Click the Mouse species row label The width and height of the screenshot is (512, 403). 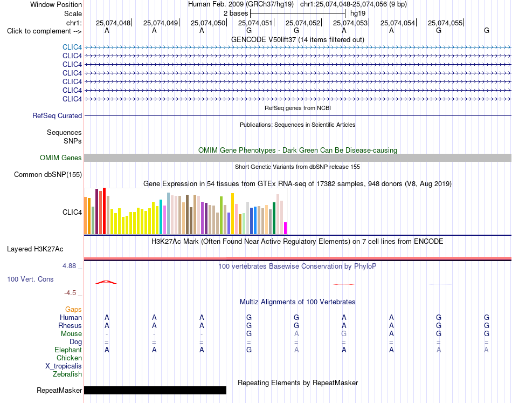coord(71,334)
